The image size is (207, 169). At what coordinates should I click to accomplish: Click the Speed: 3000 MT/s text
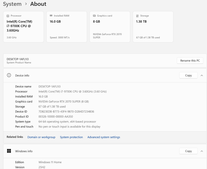click(x=60, y=38)
